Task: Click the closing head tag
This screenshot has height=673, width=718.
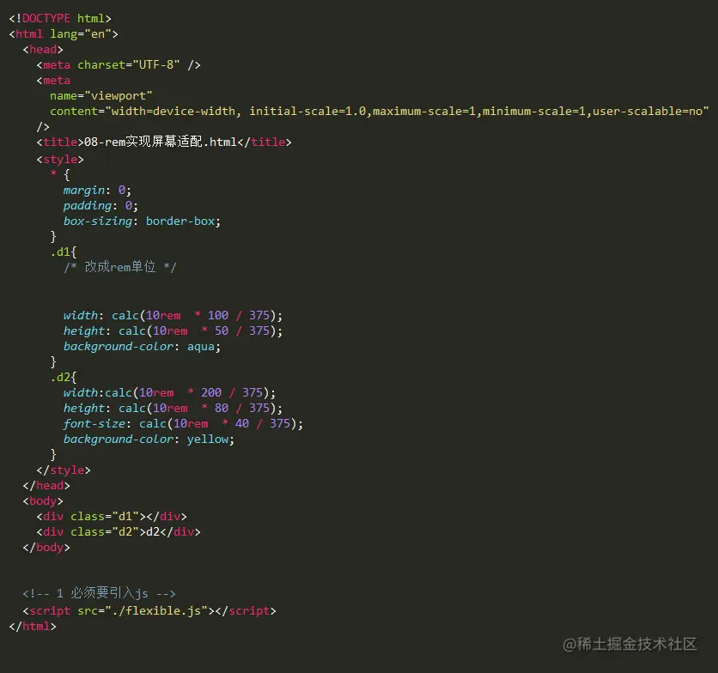Action: click(46, 485)
